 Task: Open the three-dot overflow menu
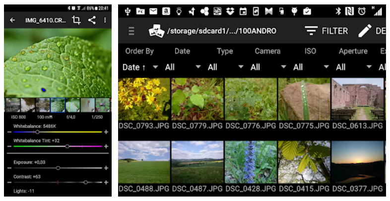pyautogui.click(x=105, y=20)
